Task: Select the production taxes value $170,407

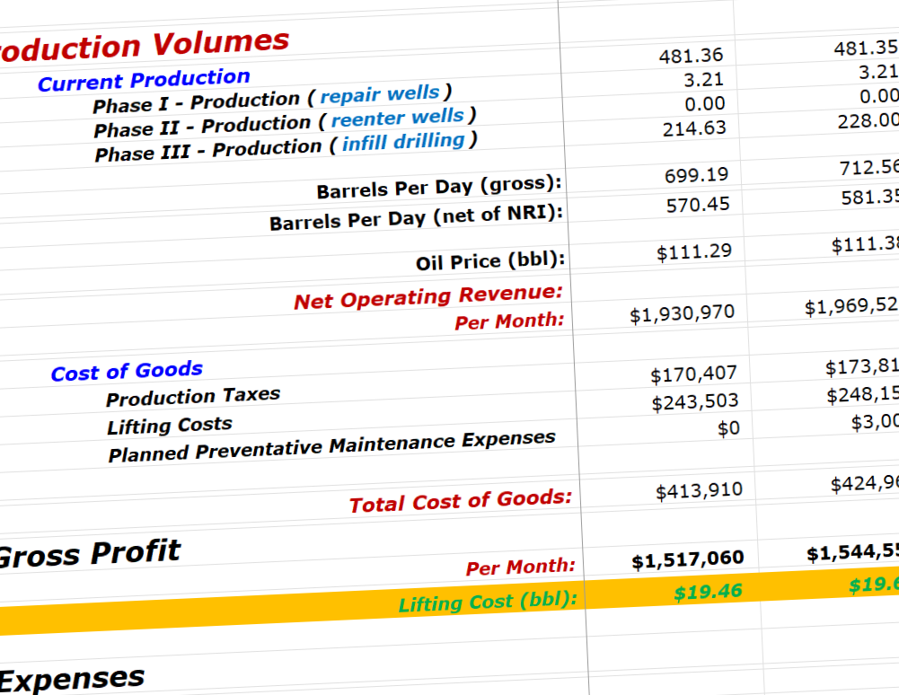Action: click(693, 374)
